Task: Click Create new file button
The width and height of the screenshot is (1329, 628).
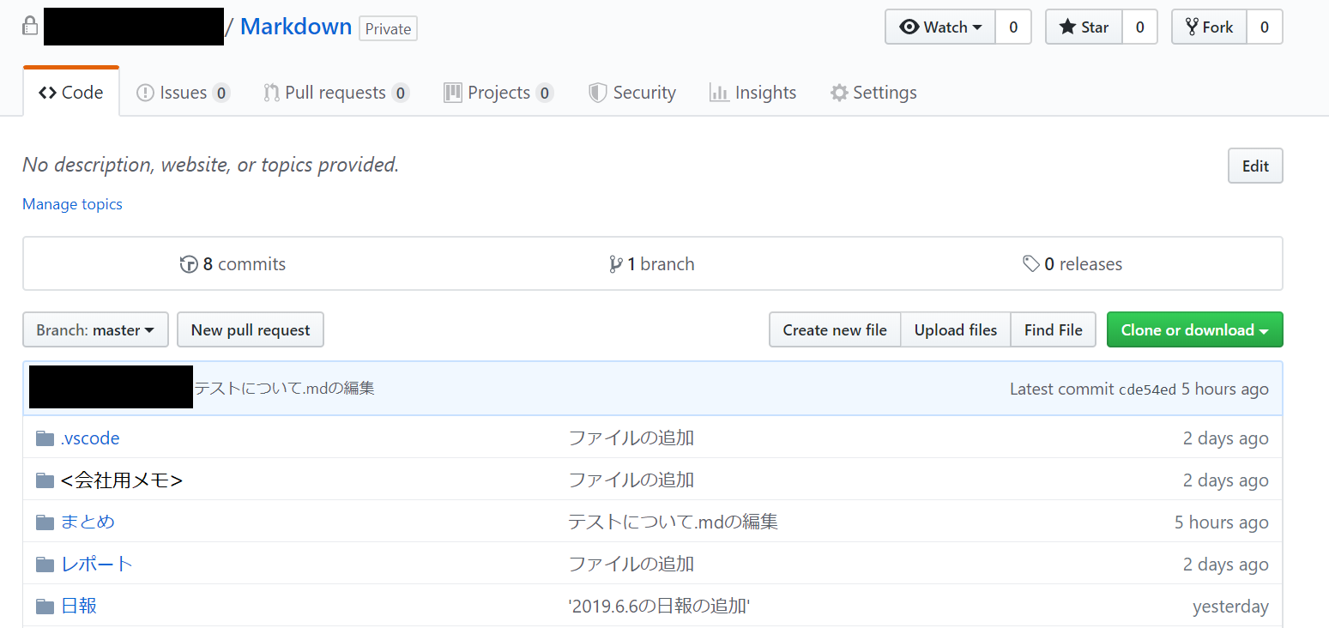Action: [835, 330]
